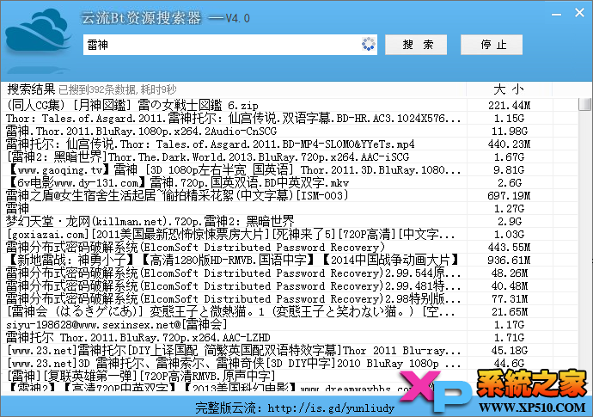
Task: Click the 11.98G size cell
Action: pyautogui.click(x=509, y=132)
